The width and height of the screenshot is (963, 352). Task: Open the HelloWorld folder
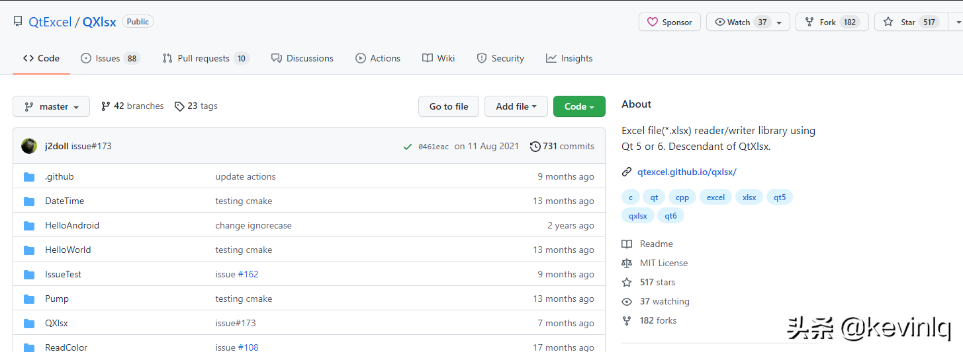[x=68, y=250]
